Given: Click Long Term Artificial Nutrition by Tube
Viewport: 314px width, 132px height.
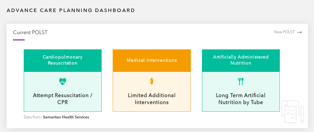Looking at the screenshot, I should 241,98.
